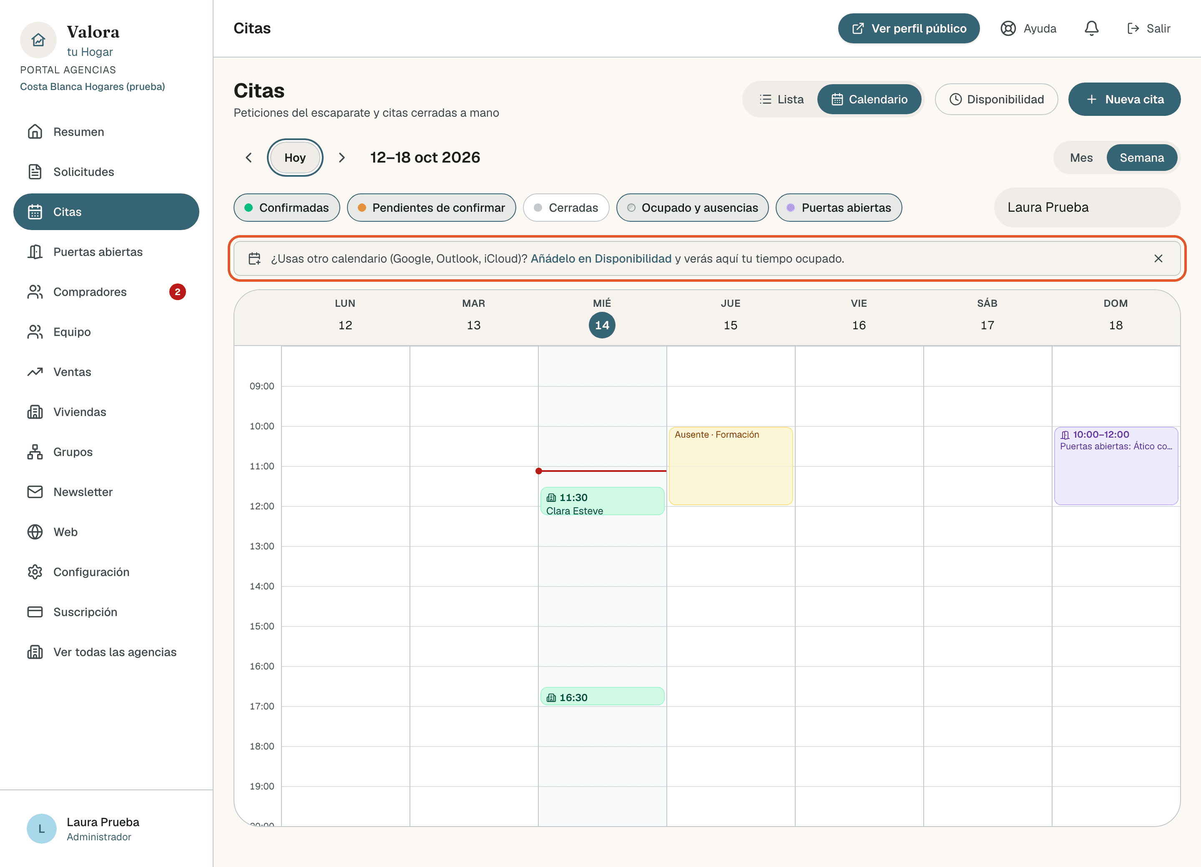
Task: Open Resumen in the sidebar
Action: 106,132
